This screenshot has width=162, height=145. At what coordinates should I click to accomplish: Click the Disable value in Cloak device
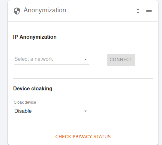(23, 111)
